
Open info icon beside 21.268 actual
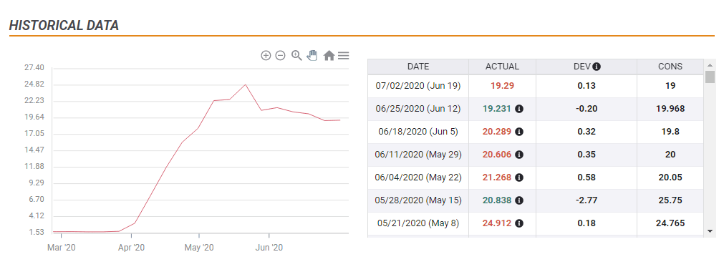coord(519,178)
